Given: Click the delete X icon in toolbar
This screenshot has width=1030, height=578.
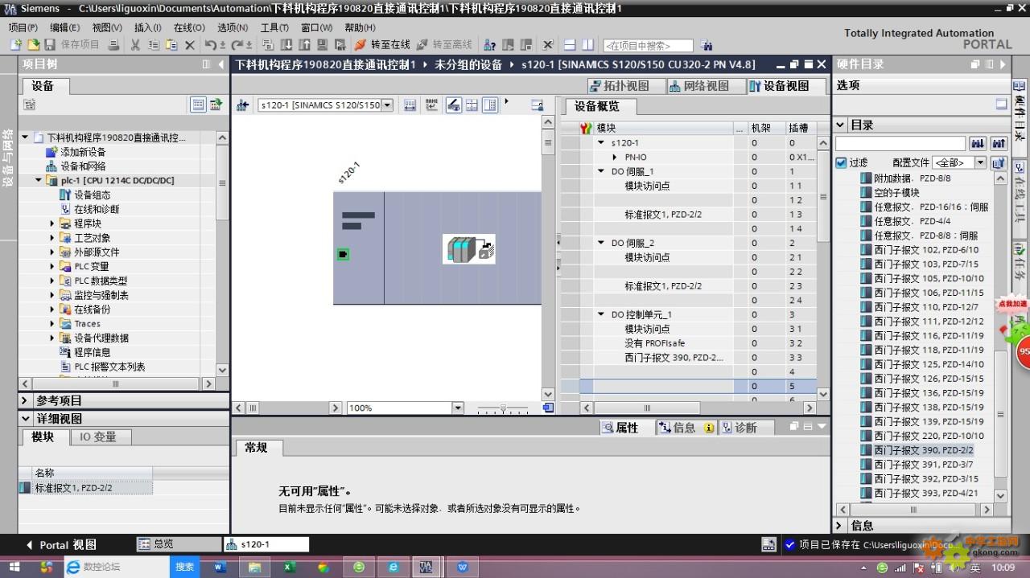Looking at the screenshot, I should point(190,44).
